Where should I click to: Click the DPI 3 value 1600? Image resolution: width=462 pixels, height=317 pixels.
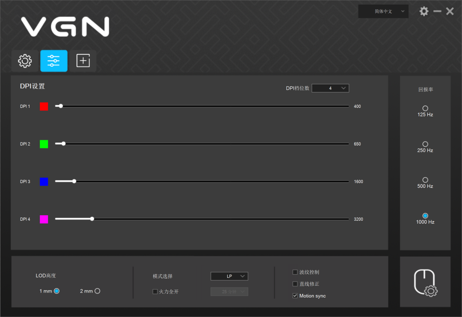(x=358, y=181)
